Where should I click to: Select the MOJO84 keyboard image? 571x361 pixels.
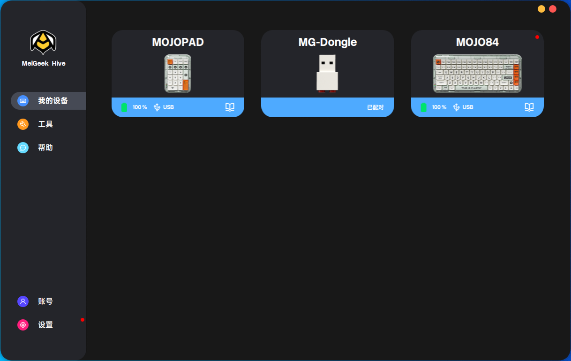[477, 74]
